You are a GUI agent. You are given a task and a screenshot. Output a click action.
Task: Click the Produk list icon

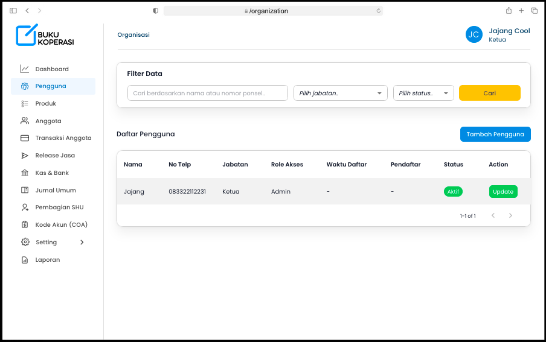point(25,104)
